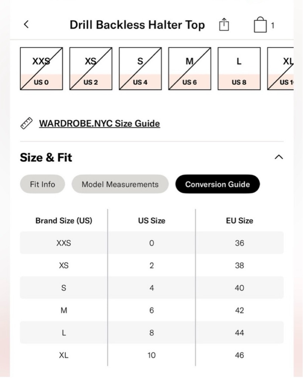The image size is (303, 378).
Task: Collapse the Size & Fit section chevron
Action: click(279, 157)
